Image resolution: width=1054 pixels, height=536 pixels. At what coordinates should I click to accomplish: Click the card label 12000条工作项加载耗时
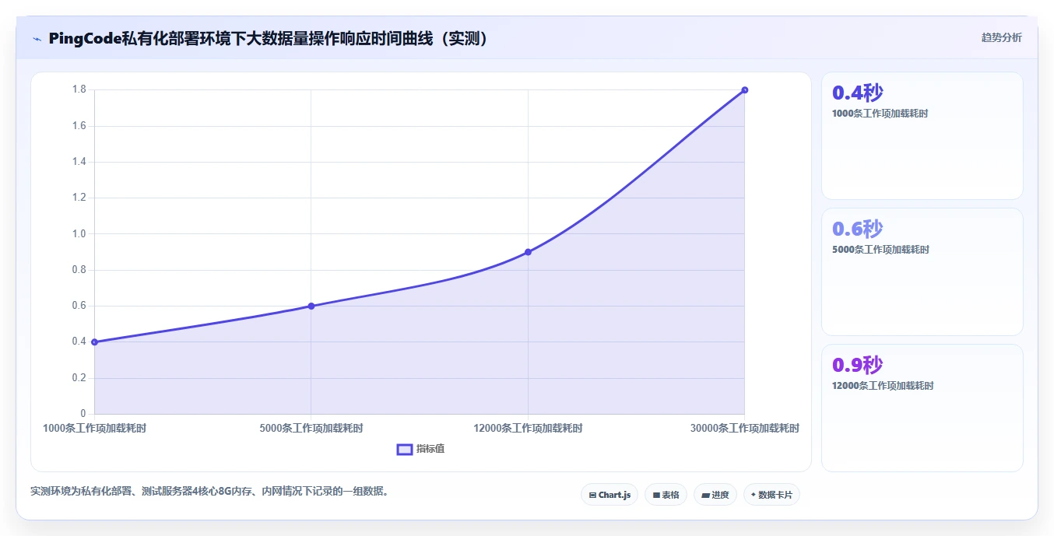pyautogui.click(x=883, y=386)
